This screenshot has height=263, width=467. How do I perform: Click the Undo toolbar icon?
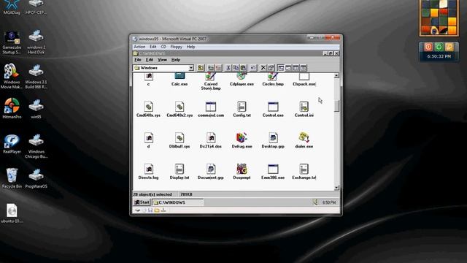point(253,68)
